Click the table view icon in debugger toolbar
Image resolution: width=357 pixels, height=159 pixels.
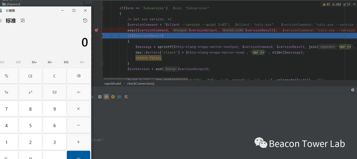[100, 97]
